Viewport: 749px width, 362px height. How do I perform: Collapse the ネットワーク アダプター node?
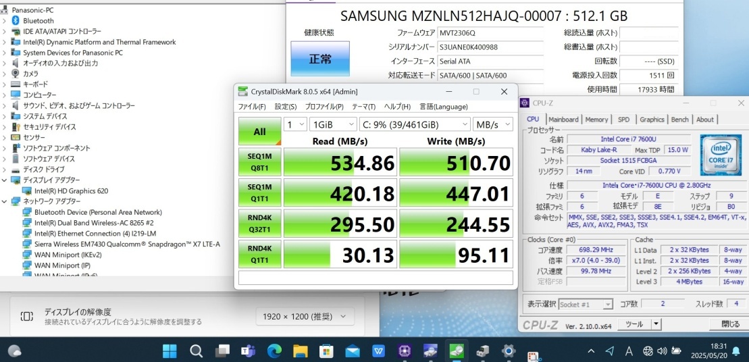pyautogui.click(x=4, y=201)
